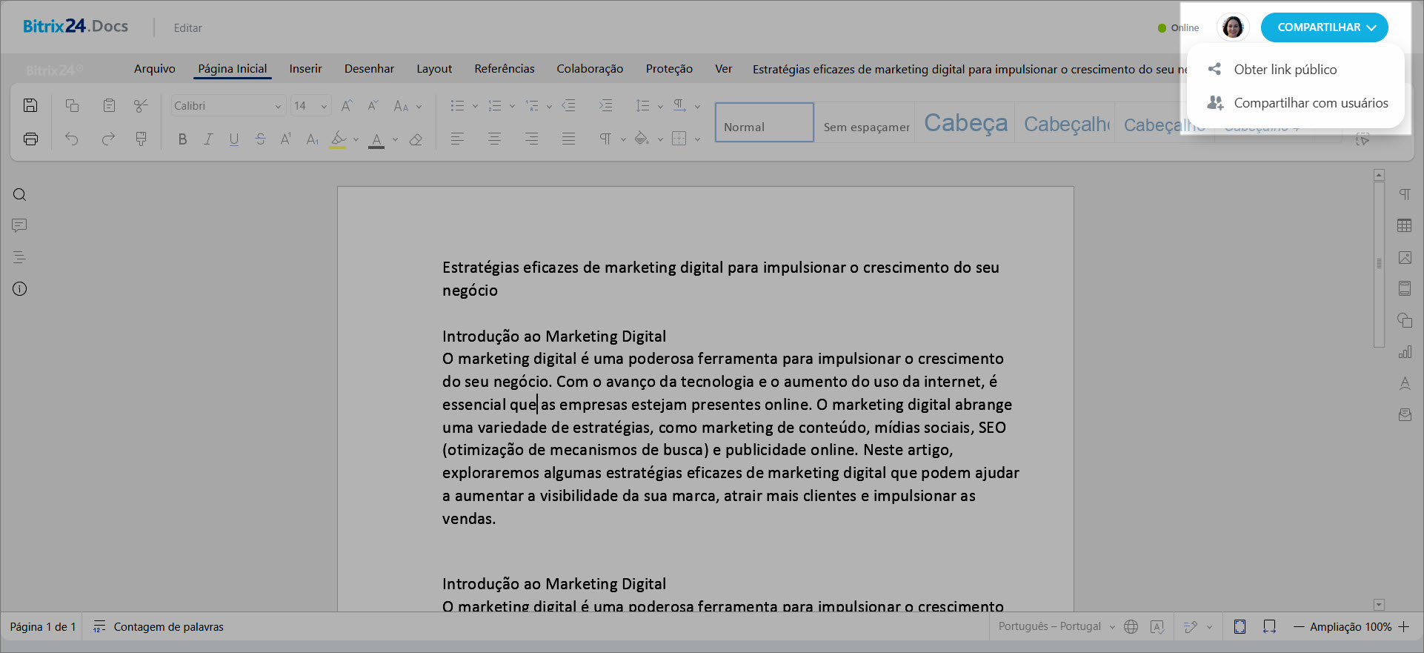
Task: Click the Print icon
Action: pos(30,139)
